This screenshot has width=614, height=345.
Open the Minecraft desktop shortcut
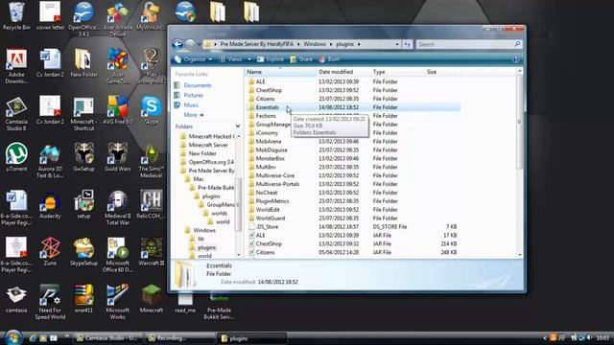152,299
